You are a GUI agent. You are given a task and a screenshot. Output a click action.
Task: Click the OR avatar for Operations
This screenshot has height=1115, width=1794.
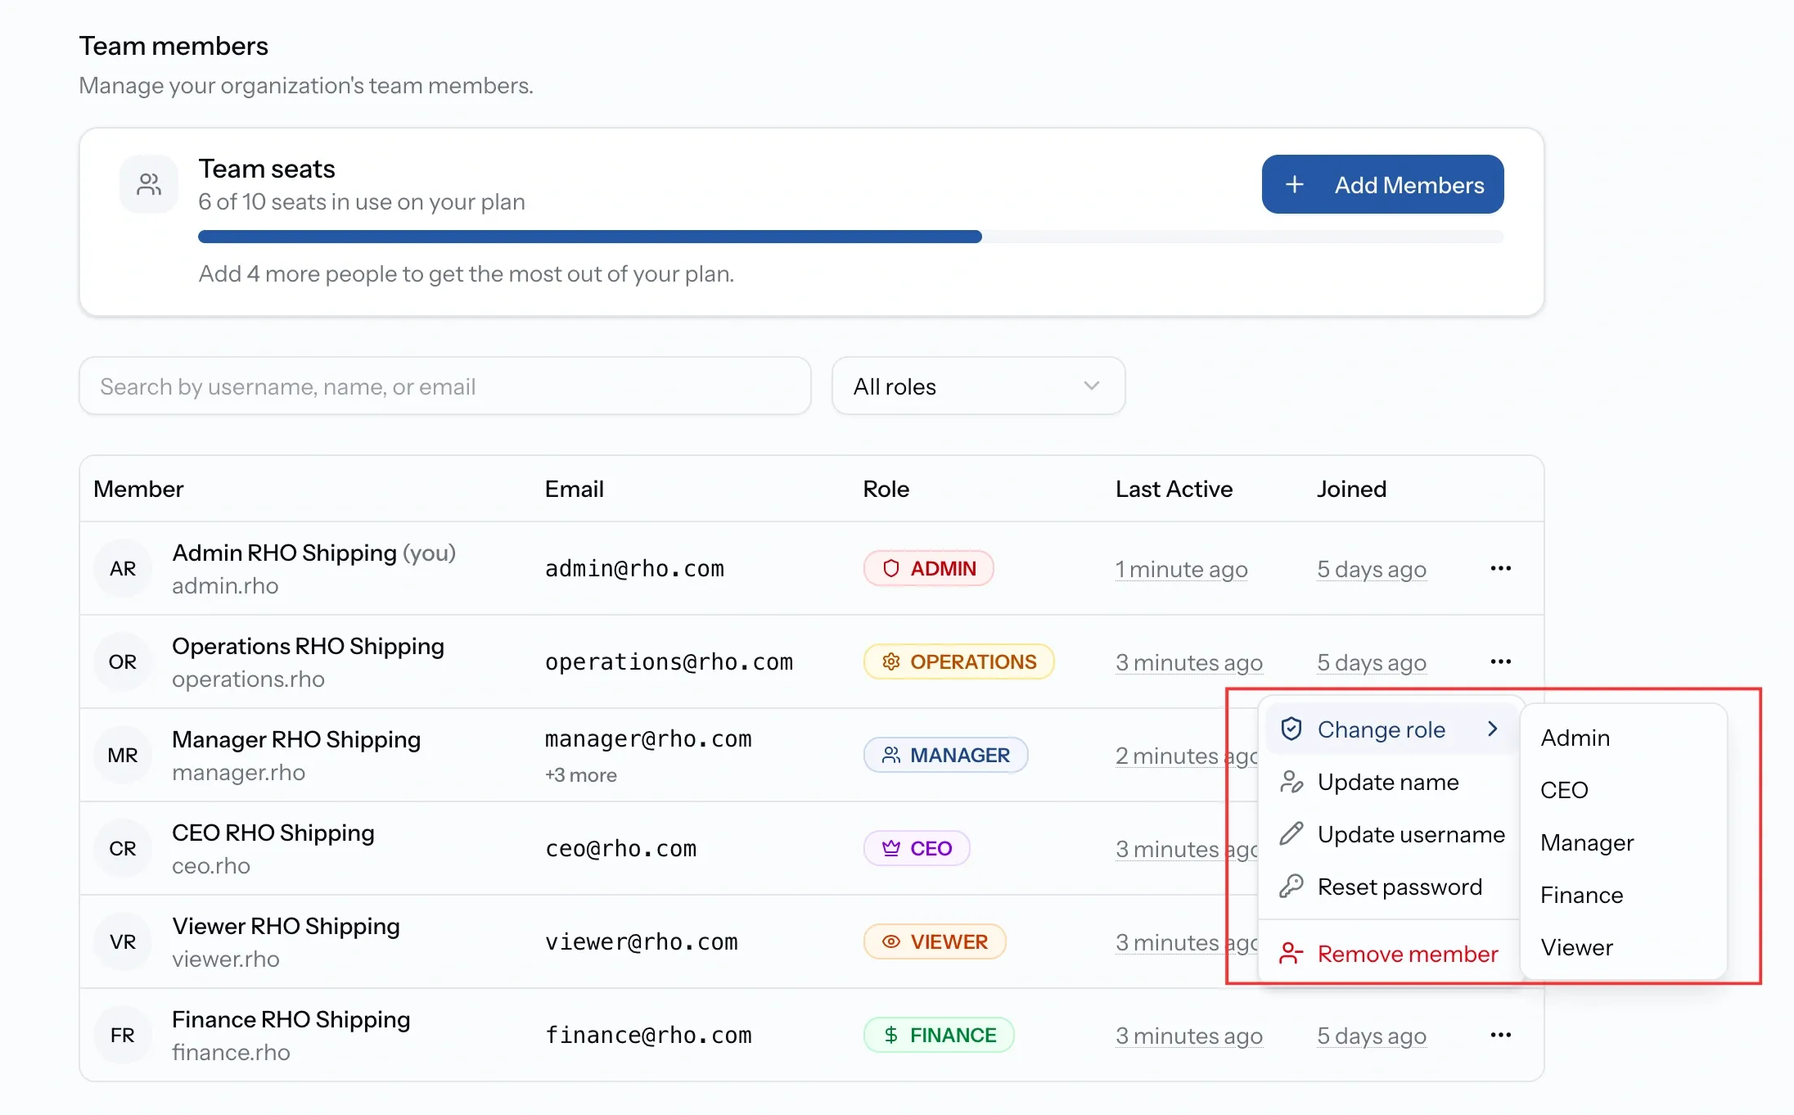pos(123,661)
